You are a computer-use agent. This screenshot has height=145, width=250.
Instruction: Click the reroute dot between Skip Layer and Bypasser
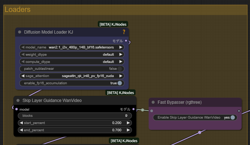[x=143, y=110]
